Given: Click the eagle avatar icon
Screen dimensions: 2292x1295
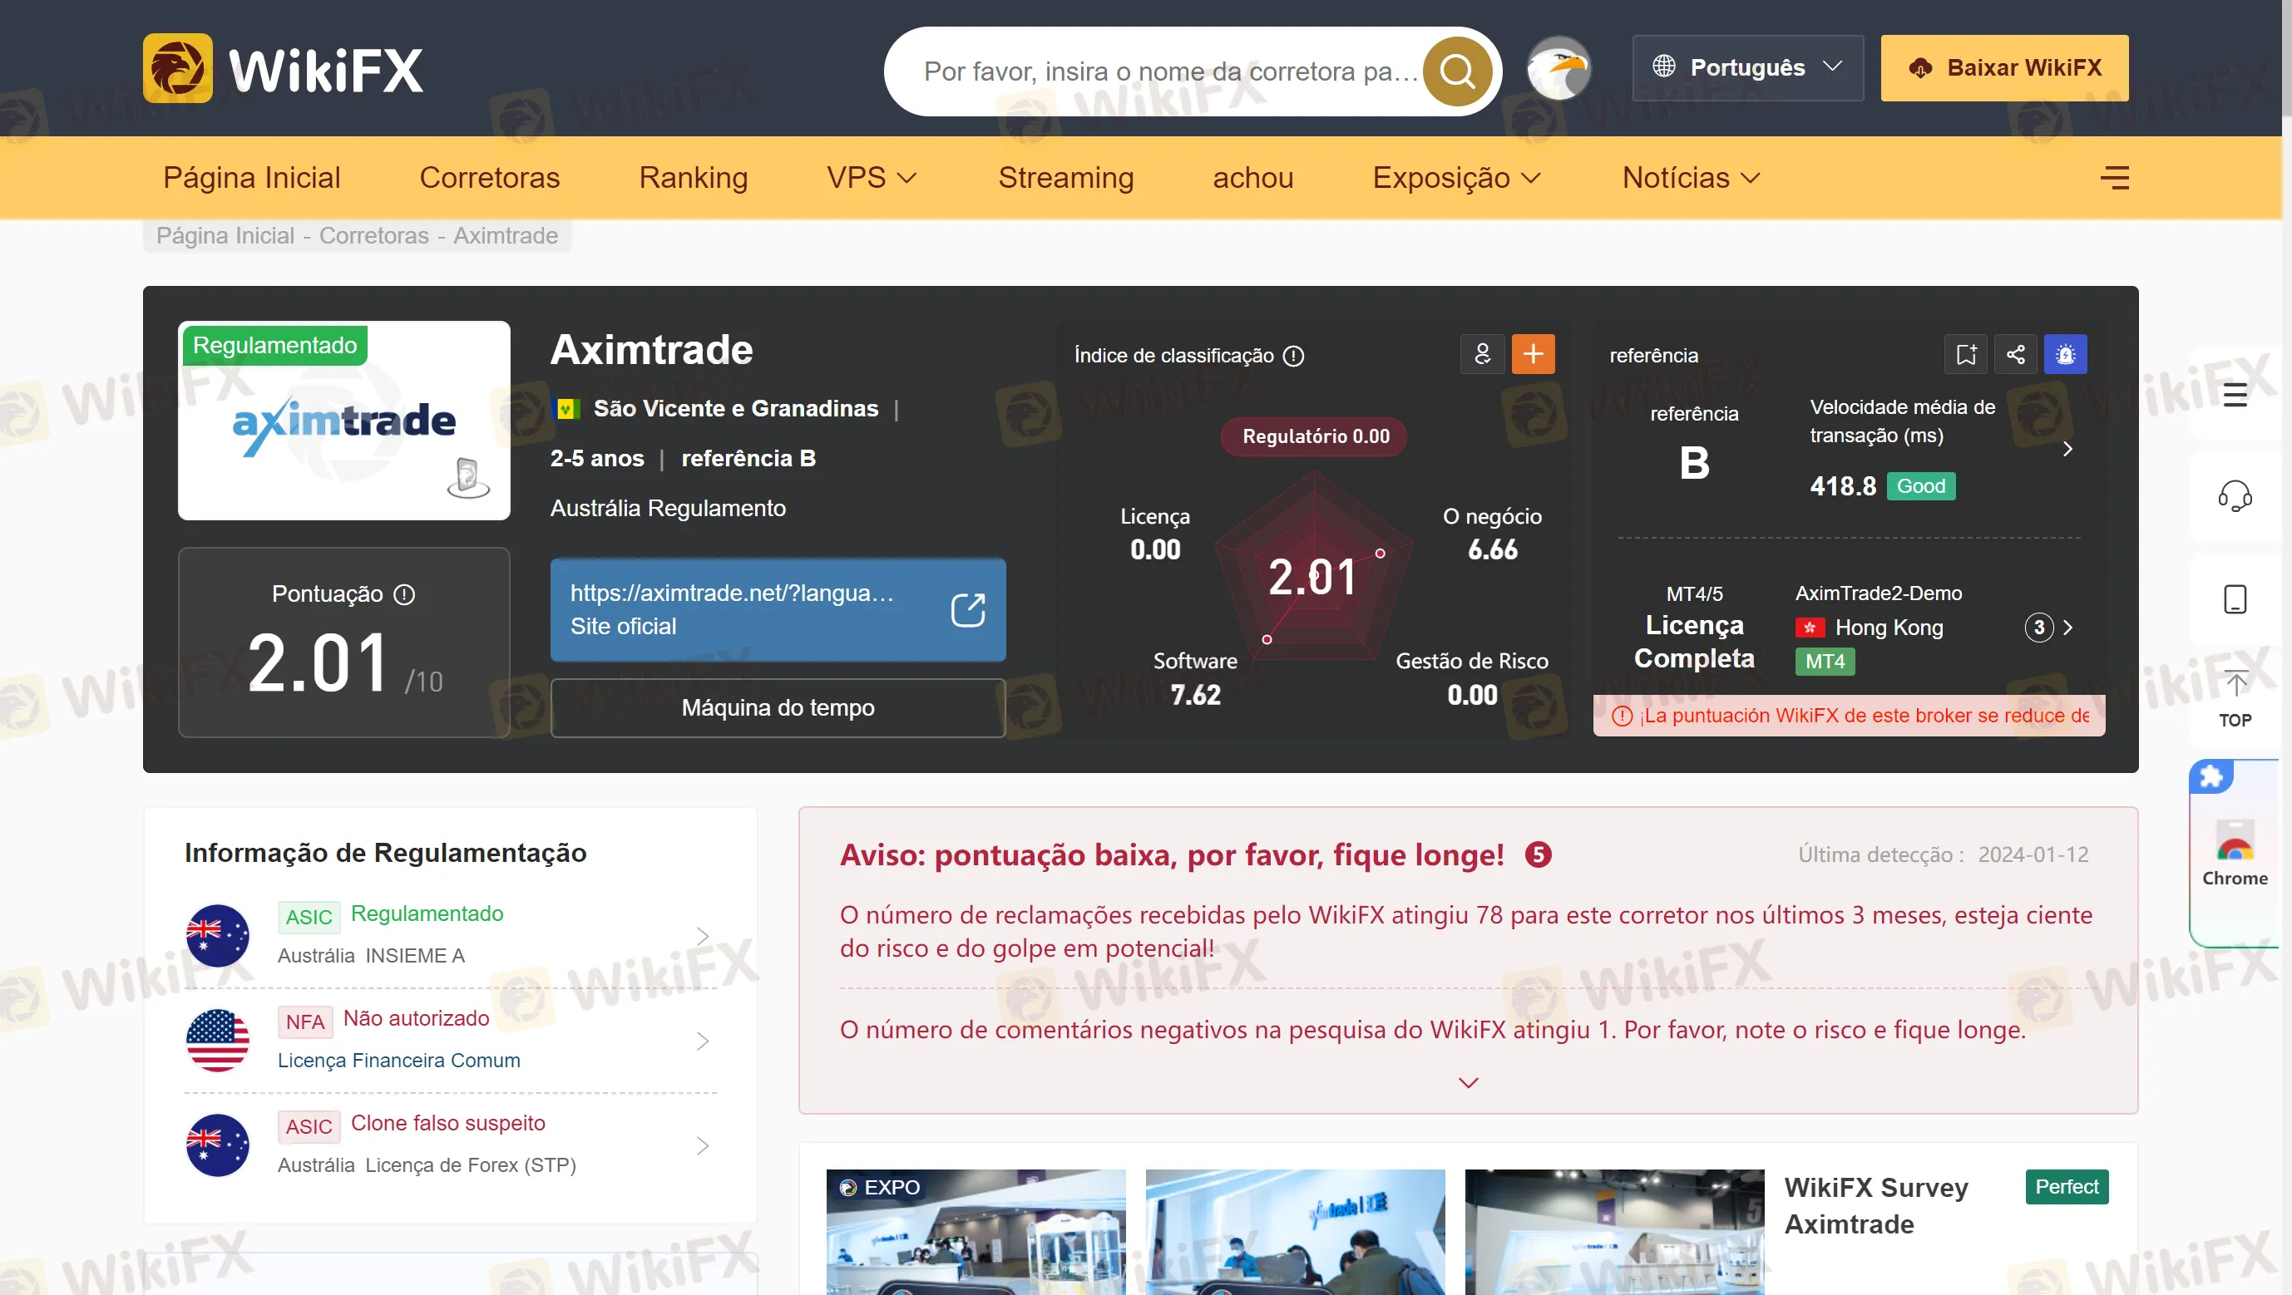Looking at the screenshot, I should [1558, 68].
